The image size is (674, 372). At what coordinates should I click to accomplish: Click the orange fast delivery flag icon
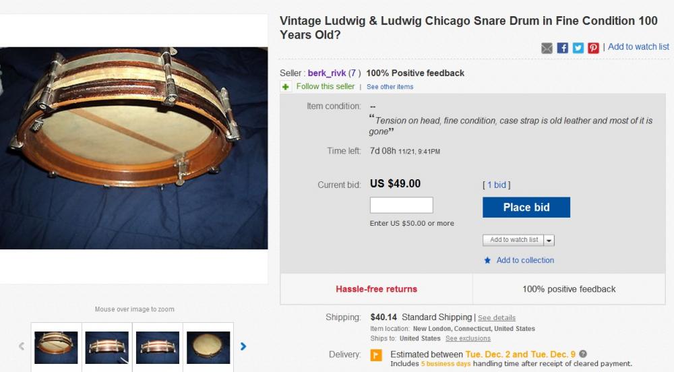(376, 355)
